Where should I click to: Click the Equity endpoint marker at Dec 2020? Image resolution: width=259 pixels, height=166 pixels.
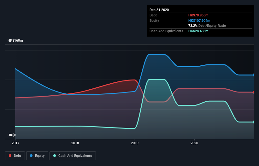point(254,75)
